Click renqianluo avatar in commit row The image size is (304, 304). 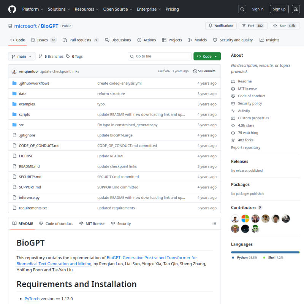pos(14,71)
